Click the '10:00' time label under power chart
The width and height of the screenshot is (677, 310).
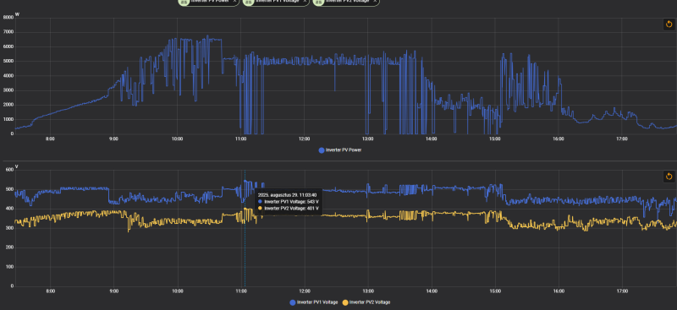click(x=177, y=139)
